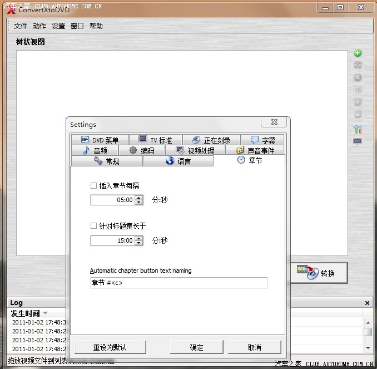Open the 帮助 menu
This screenshot has height=369, width=377.
[96, 26]
